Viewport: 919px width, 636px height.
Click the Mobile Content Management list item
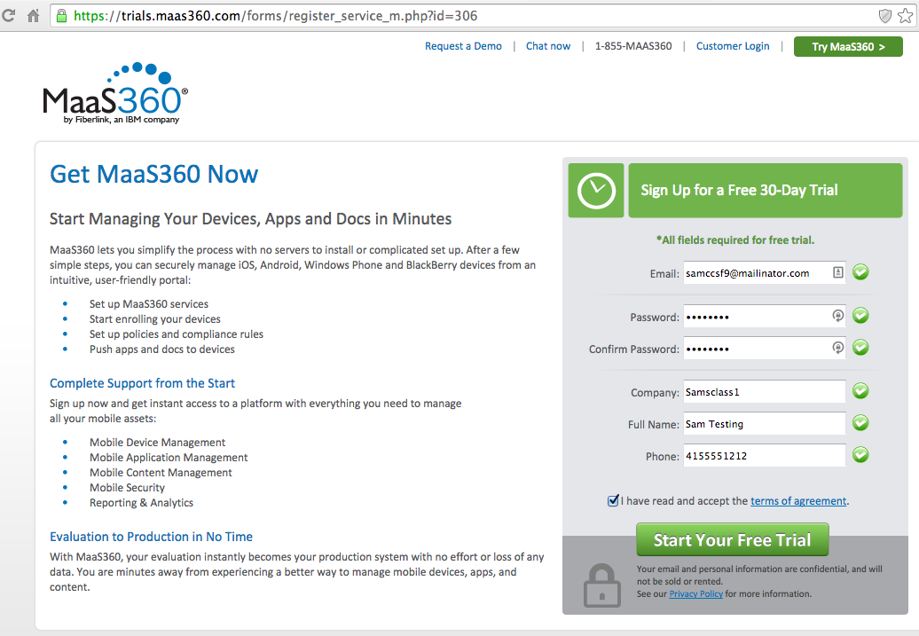pos(161,473)
